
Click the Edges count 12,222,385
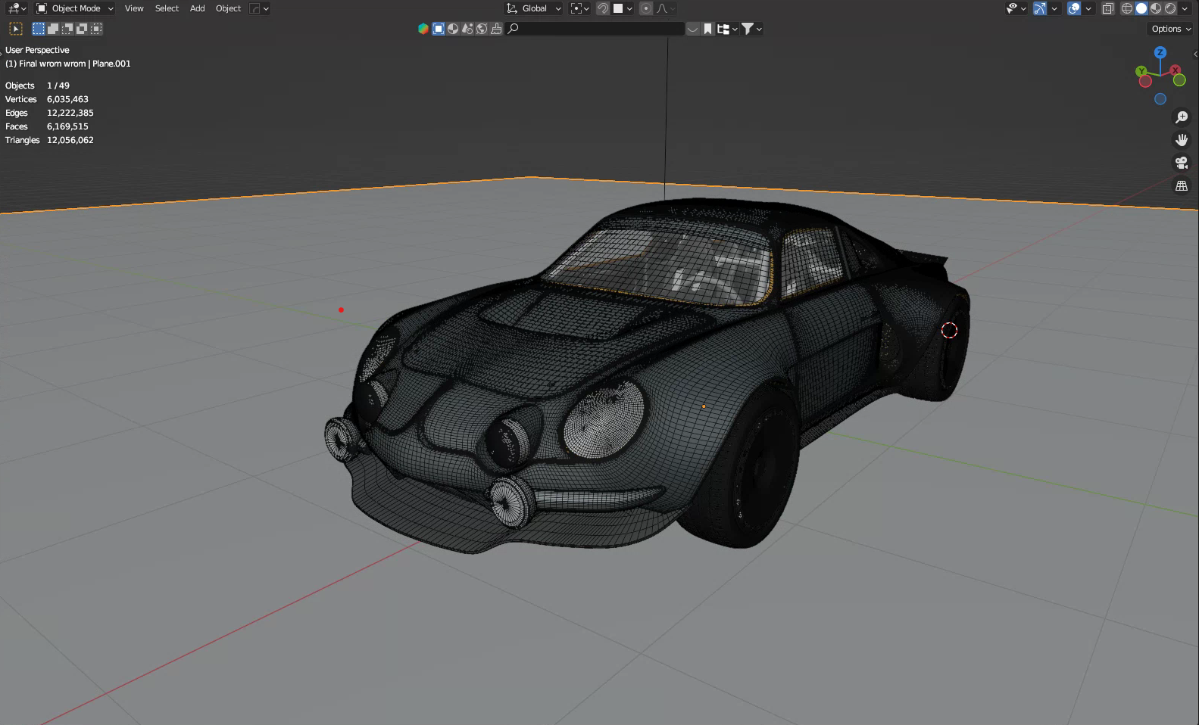point(70,113)
